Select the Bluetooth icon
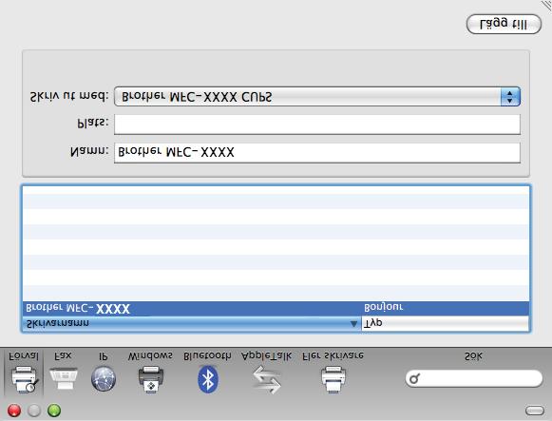This screenshot has width=552, height=421. click(208, 379)
